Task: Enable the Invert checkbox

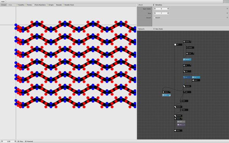Action: 154,18
